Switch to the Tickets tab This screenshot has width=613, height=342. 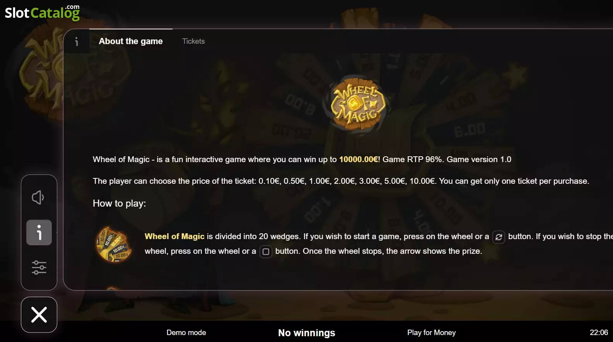pyautogui.click(x=193, y=41)
